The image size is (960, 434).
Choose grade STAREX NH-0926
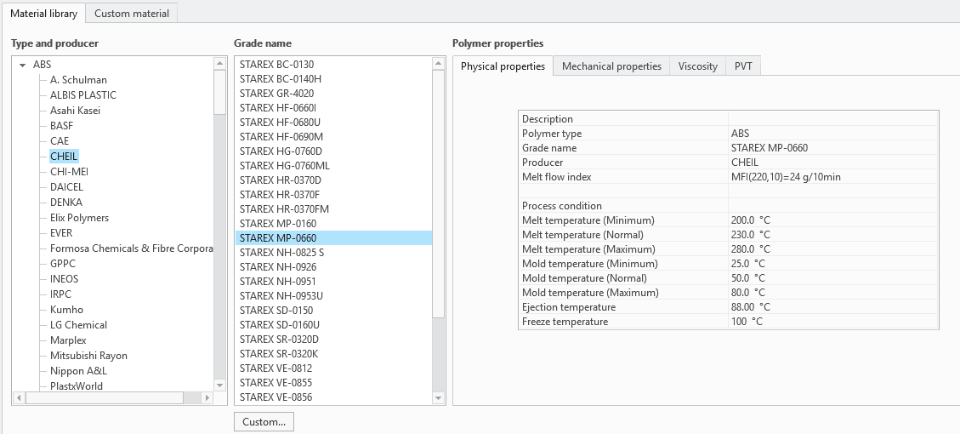[333, 266]
